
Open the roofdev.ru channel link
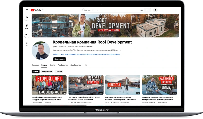tap(86, 54)
